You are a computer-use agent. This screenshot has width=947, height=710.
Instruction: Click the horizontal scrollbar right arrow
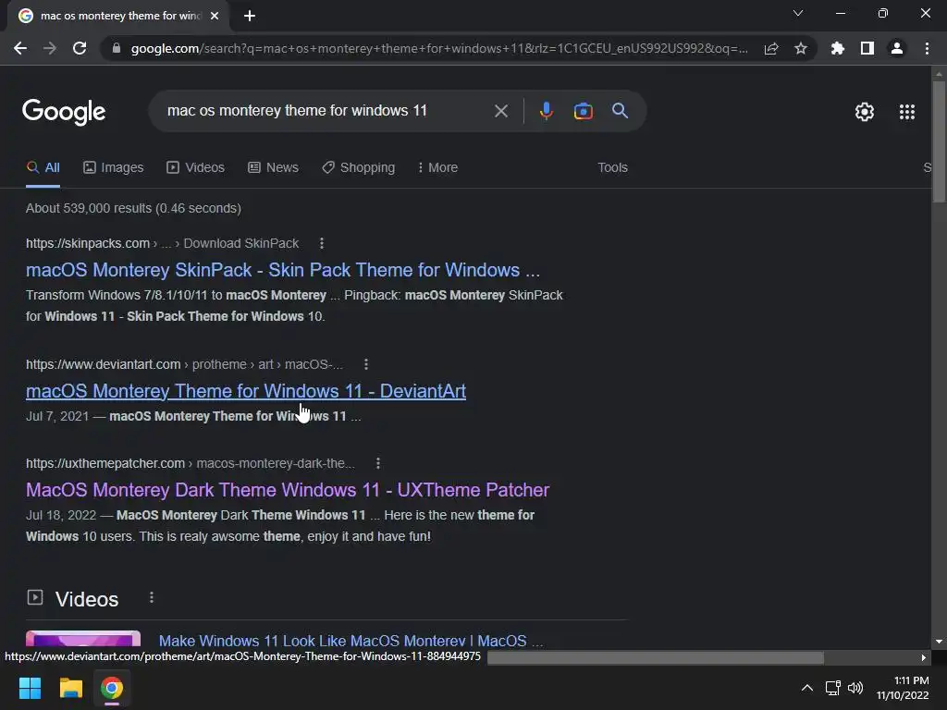click(924, 657)
